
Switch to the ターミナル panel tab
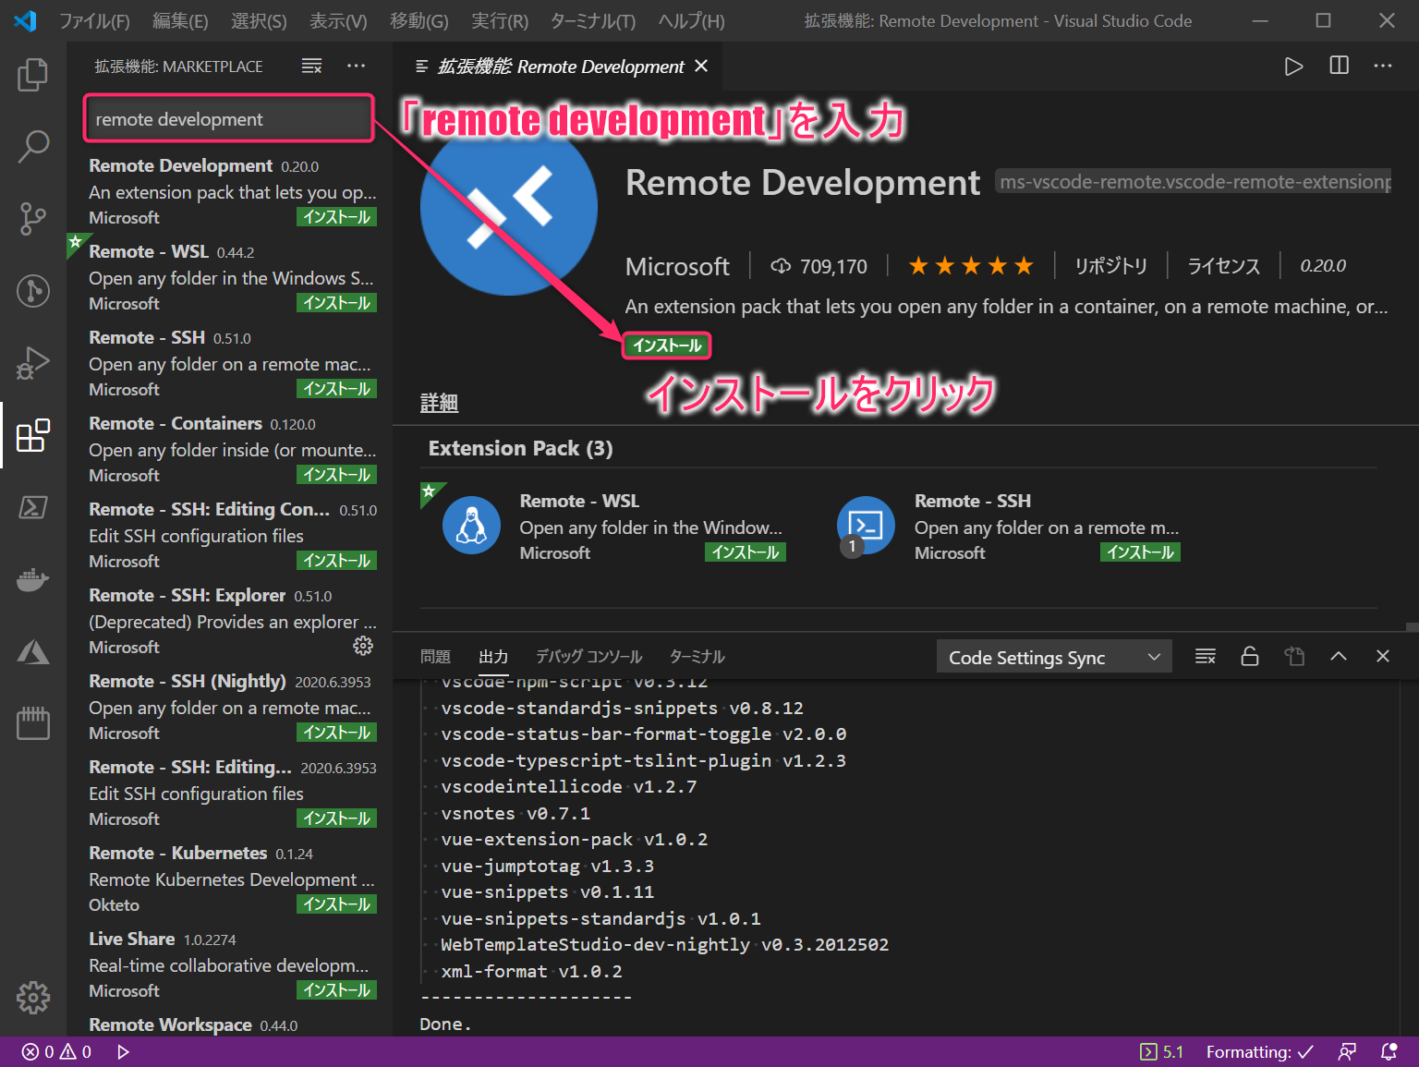tap(696, 656)
